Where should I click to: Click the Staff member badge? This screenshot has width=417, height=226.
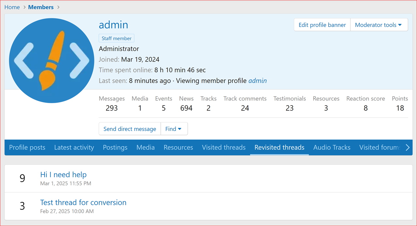point(116,38)
